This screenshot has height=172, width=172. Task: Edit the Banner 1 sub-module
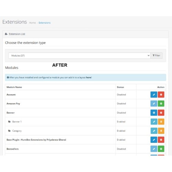(x=154, y=121)
